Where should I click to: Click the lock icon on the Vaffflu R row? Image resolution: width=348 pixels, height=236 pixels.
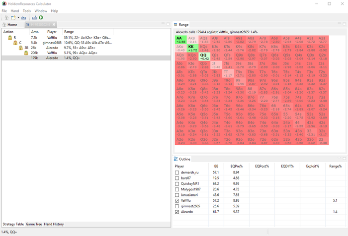coord(10,38)
